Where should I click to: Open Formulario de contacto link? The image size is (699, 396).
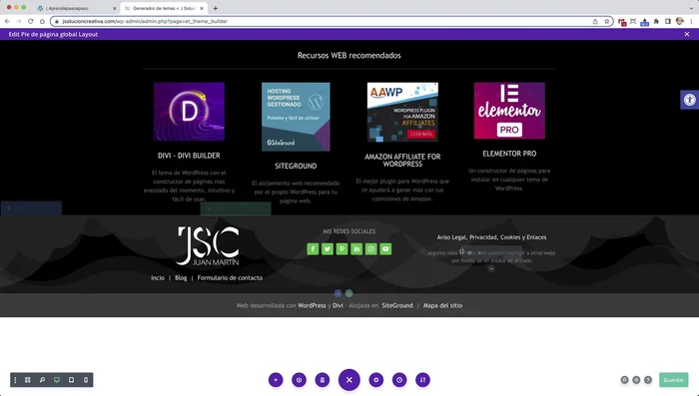coord(230,277)
